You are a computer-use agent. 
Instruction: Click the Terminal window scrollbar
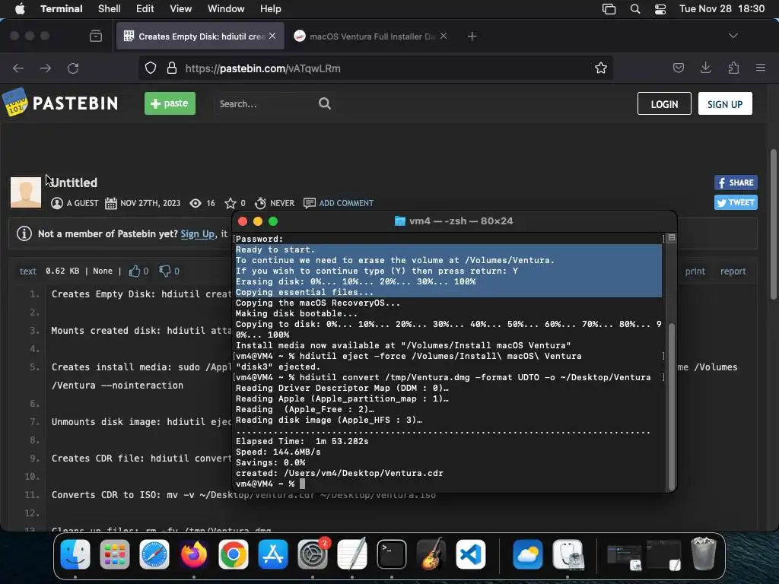(x=672, y=406)
